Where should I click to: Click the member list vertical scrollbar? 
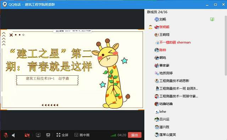click(226, 46)
